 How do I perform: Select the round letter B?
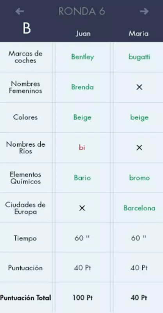coord(27,28)
